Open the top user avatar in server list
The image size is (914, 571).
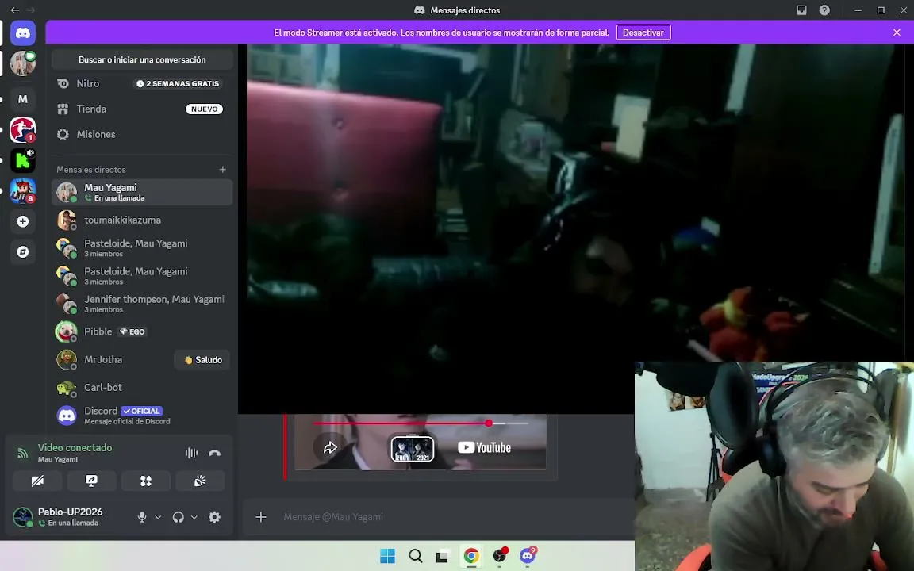point(23,63)
